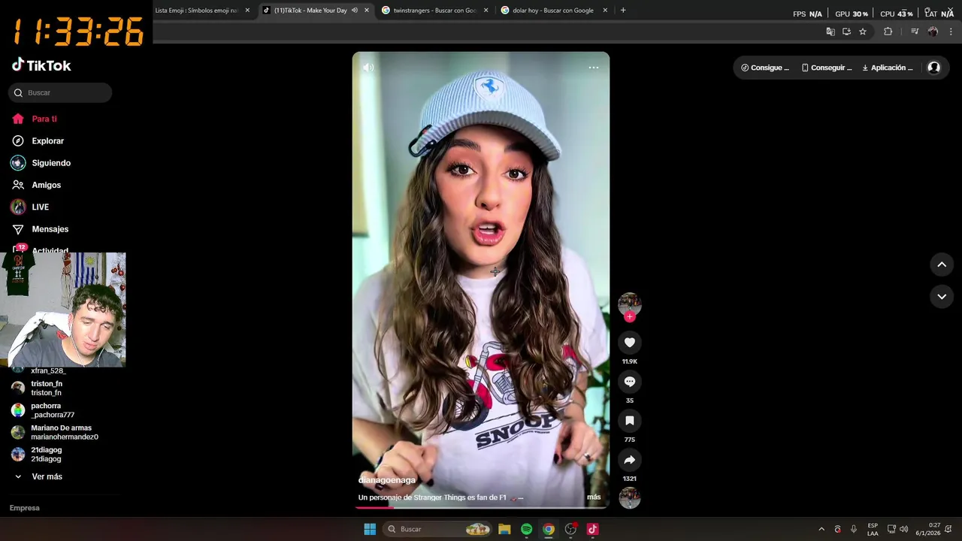This screenshot has height=541, width=962.
Task: Seek using the video progress bar
Action: pos(481,507)
